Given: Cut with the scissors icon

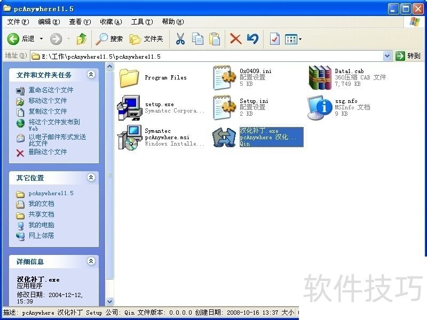Looking at the screenshot, I should point(180,39).
